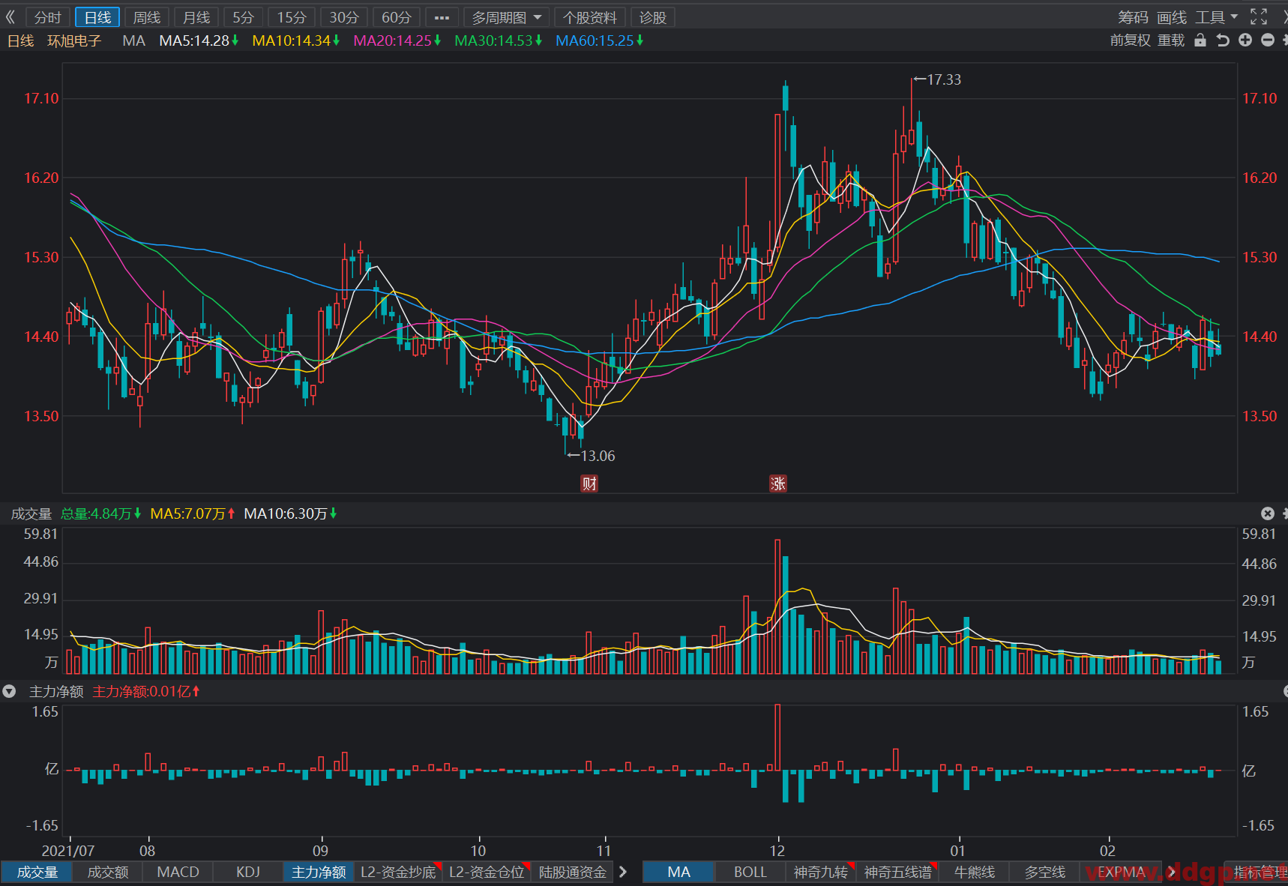The image size is (1288, 886).
Task: Show more period options via ellipsis
Action: (x=442, y=17)
